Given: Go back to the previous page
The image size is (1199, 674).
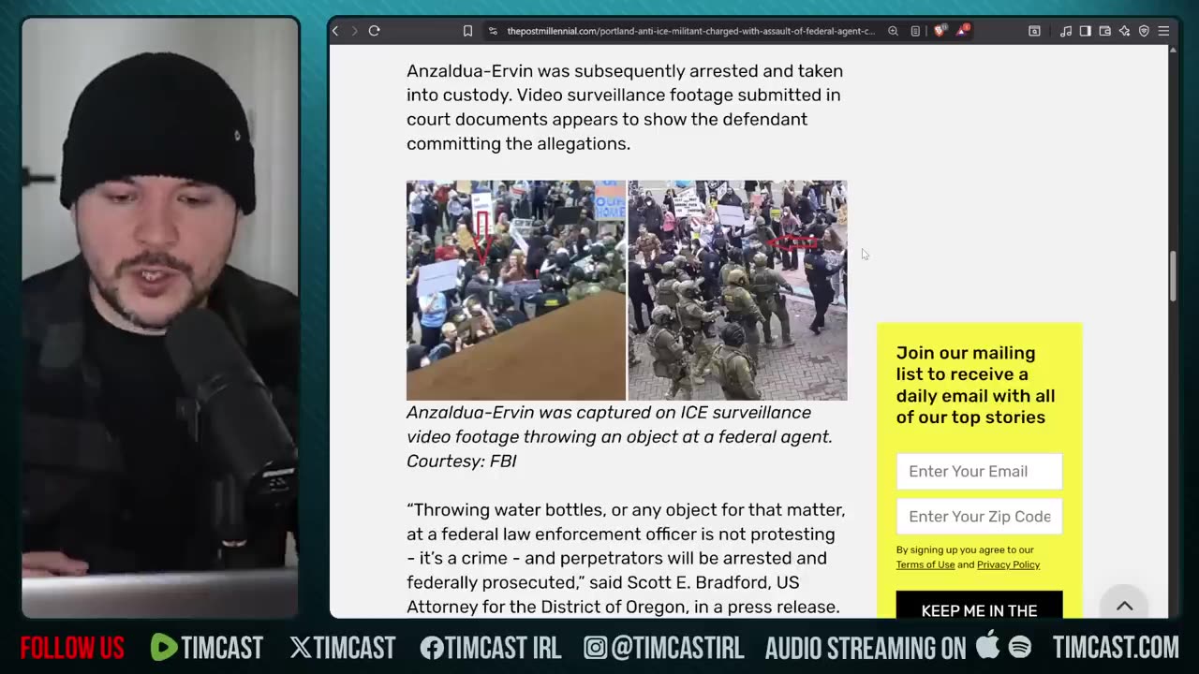Looking at the screenshot, I should [x=335, y=31].
